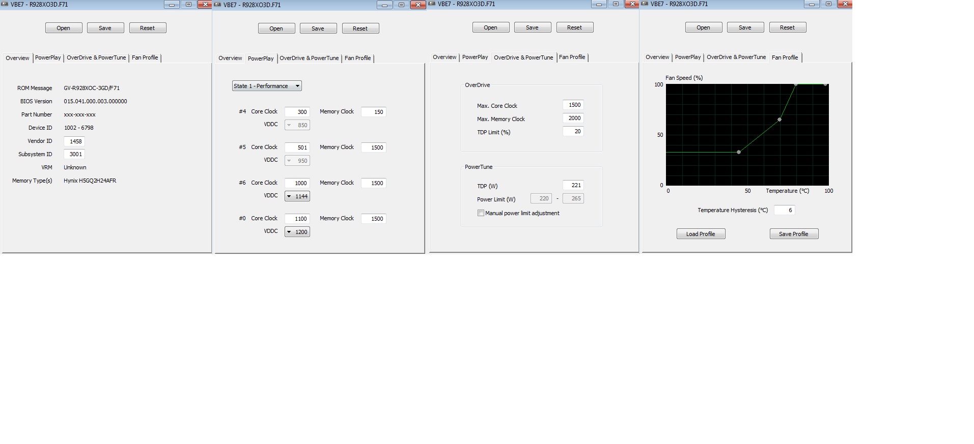Click disabled VDDC dropdown showing 950
Image resolution: width=974 pixels, height=444 pixels.
point(297,161)
